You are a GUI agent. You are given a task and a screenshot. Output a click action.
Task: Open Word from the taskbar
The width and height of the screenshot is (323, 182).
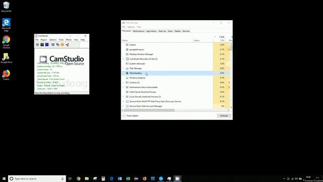[x=120, y=178]
